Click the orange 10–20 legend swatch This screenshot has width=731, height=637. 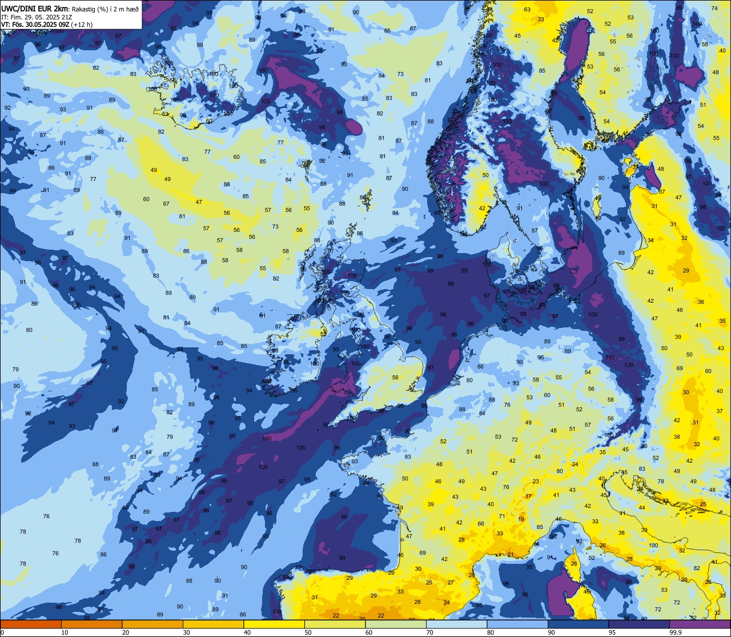tap(92, 624)
